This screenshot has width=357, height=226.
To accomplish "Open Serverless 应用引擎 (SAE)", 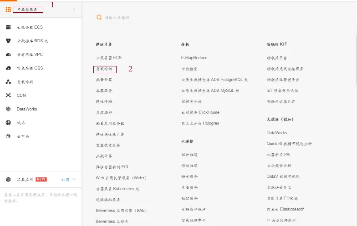I will click(x=121, y=211).
